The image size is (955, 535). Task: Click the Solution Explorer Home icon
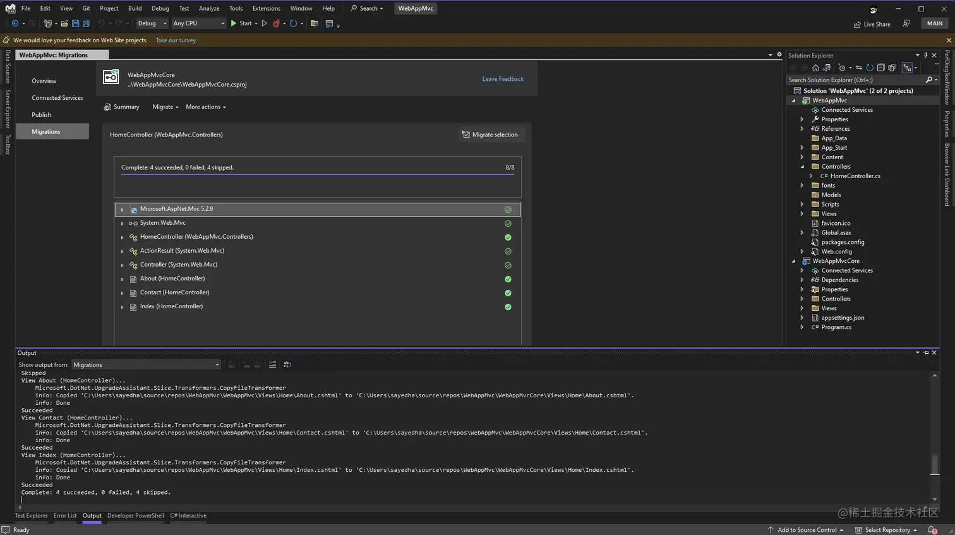pos(815,68)
